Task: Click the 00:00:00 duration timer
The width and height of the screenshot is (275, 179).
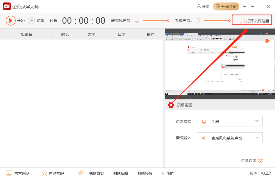Action: point(84,21)
